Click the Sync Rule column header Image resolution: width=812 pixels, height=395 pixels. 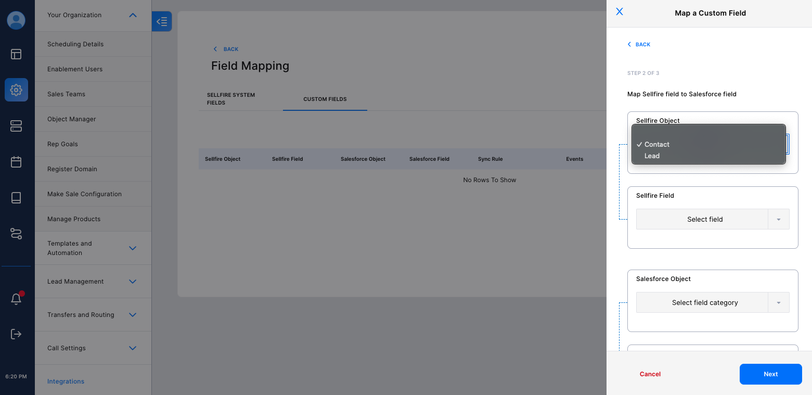point(490,159)
